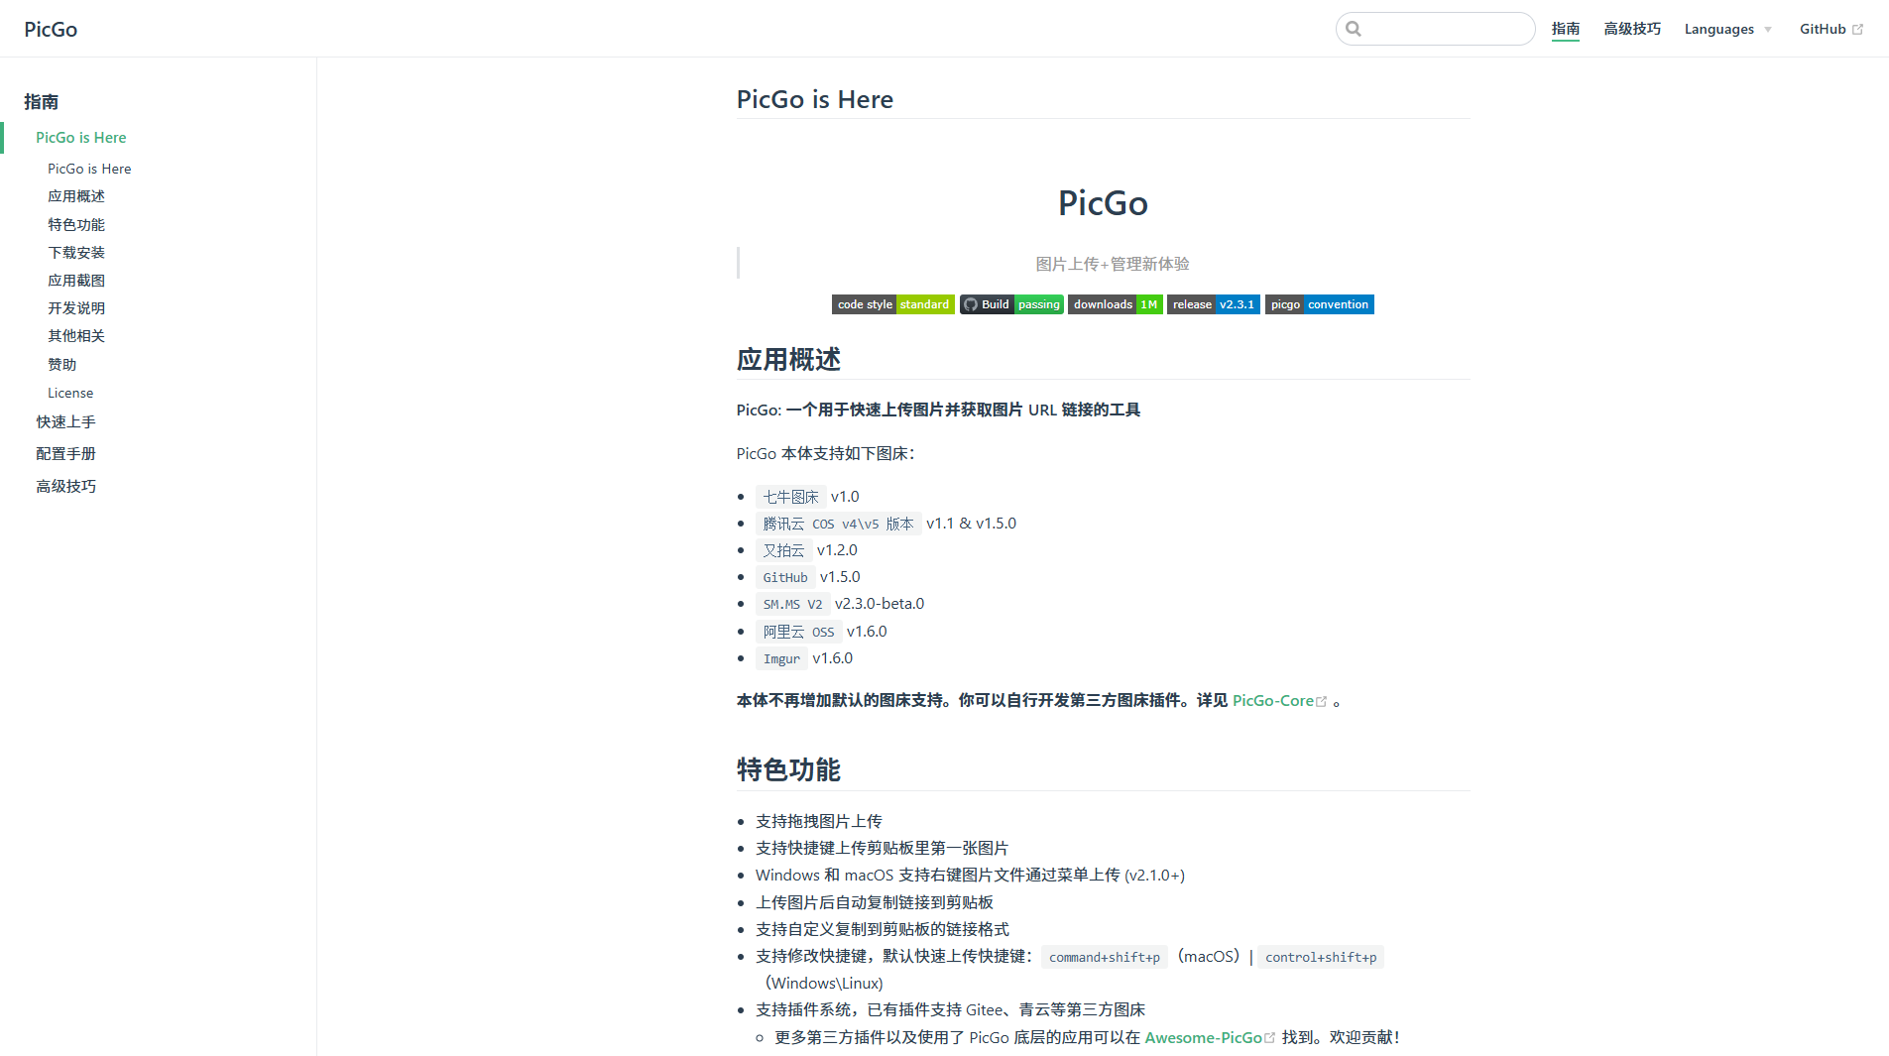Go to 其他相关 sidebar section

[x=76, y=336]
